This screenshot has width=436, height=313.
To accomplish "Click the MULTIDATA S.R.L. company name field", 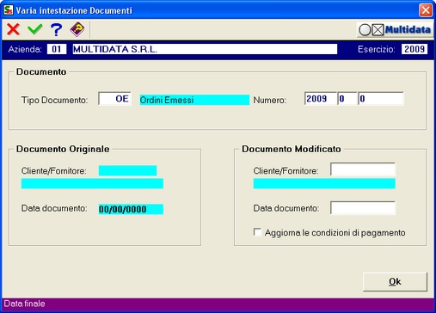I will 205,49.
